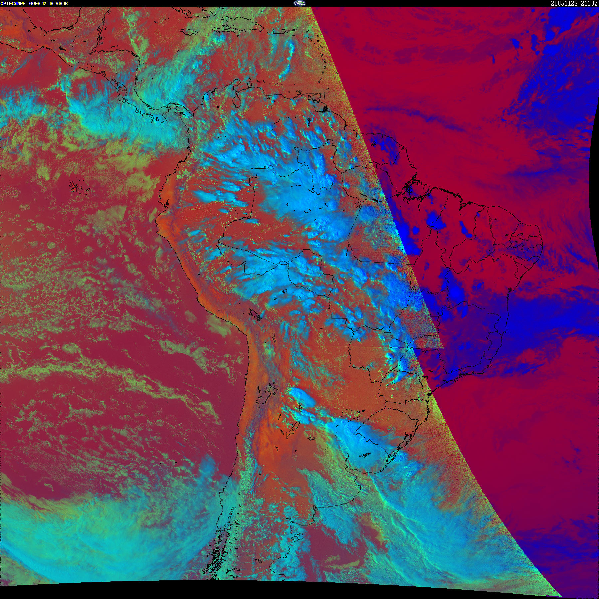This screenshot has width=599, height=599.
Task: Click the "CPTEC/INPE" label text
Action: click(x=13, y=4)
